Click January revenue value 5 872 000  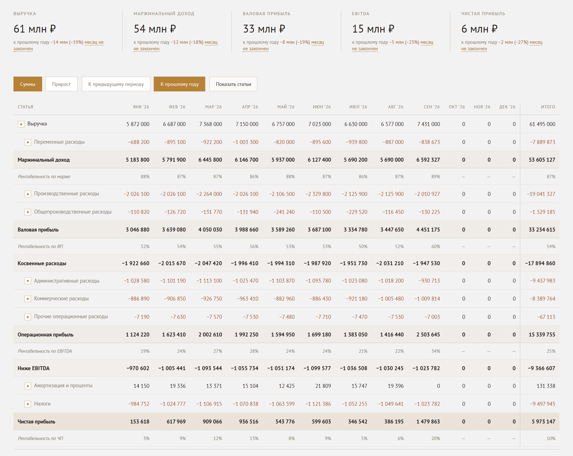tap(138, 124)
